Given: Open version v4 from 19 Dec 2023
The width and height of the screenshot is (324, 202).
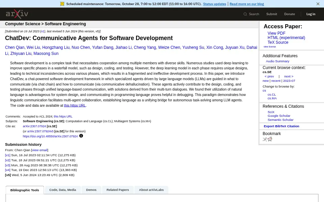Looking at the screenshot, I should click(x=8, y=170).
